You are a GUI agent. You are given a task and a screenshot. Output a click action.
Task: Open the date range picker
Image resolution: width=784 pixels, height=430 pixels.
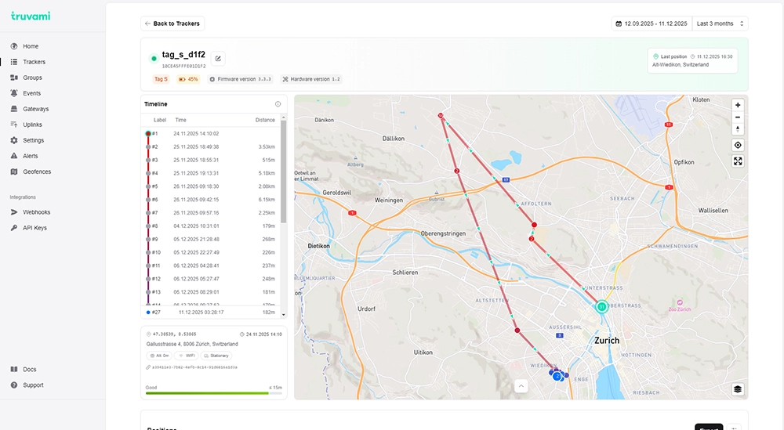(x=651, y=23)
